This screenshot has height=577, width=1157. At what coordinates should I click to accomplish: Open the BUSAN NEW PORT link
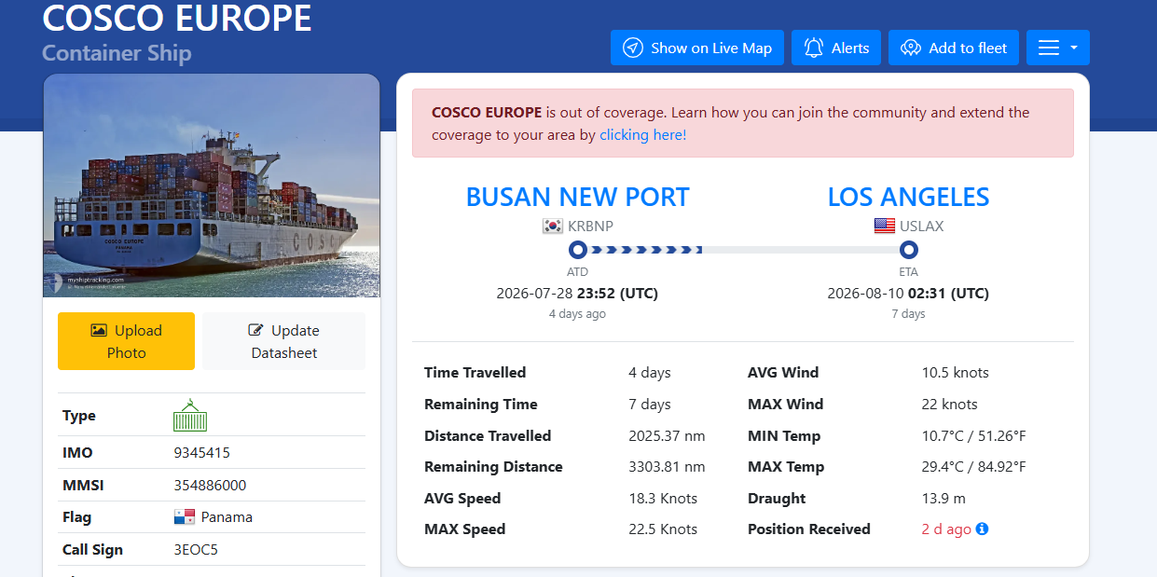pos(577,197)
